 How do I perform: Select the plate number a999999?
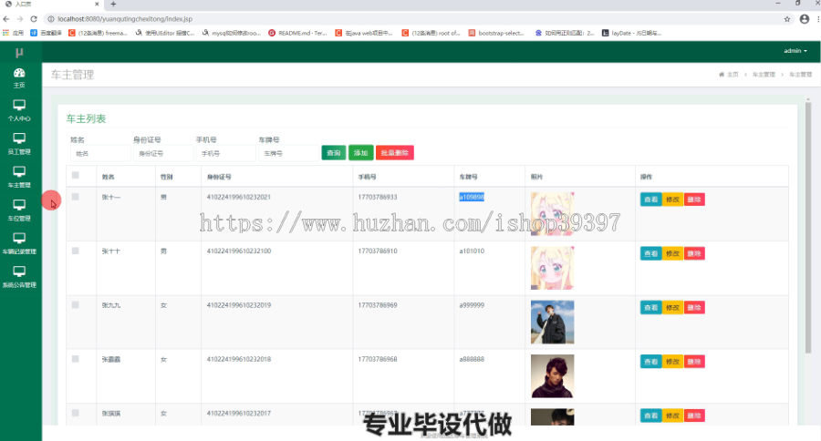(472, 305)
